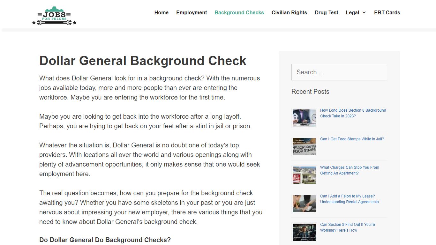436x245 pixels.
Task: Open the Civilian Rights page
Action: tap(289, 12)
